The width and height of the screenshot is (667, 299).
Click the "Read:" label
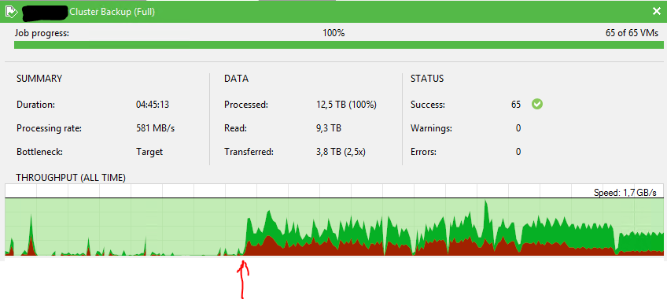click(x=235, y=128)
